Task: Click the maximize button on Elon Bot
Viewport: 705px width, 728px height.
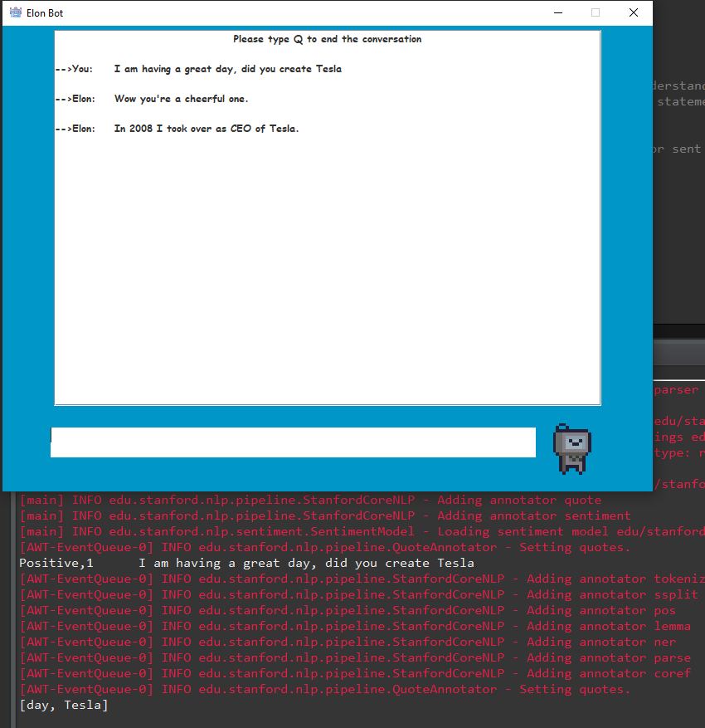Action: tap(595, 13)
